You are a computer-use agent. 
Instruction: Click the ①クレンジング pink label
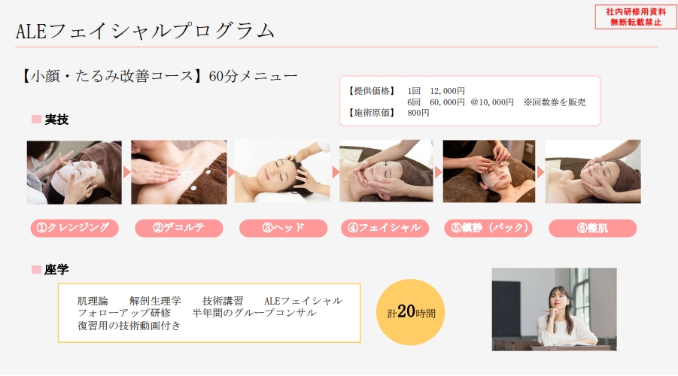coord(74,228)
